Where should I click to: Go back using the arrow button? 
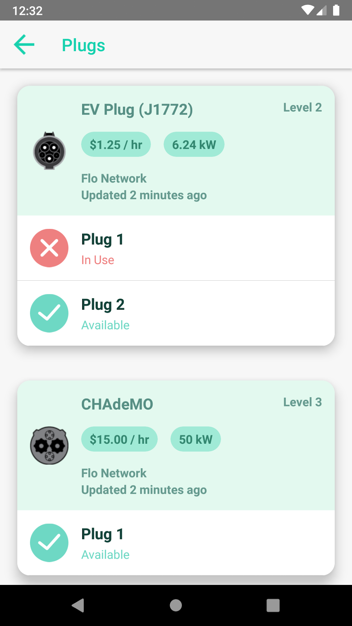[23, 45]
